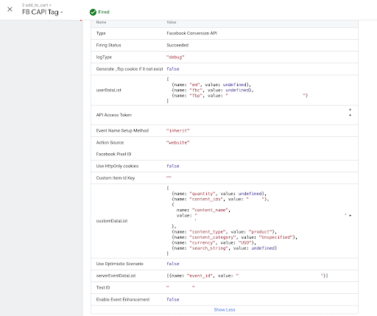Select the "fbp" entry in userDataList
The image size is (377, 316).
pyautogui.click(x=240, y=96)
